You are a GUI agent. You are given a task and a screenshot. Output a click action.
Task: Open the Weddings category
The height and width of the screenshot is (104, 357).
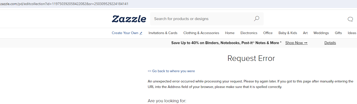321,33
